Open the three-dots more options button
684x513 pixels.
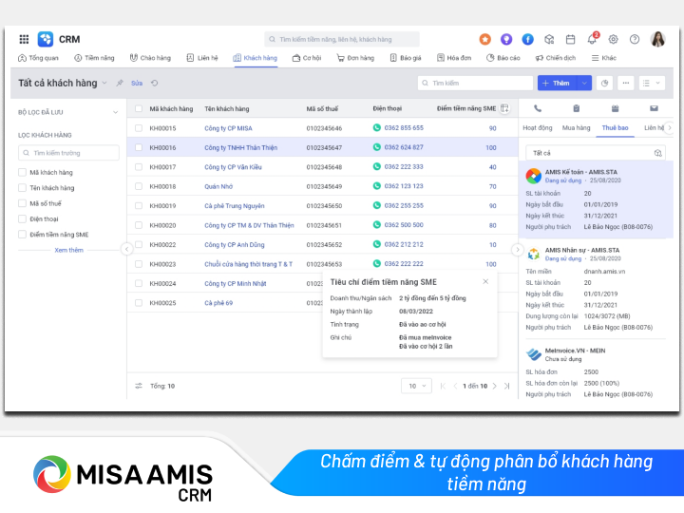click(625, 83)
